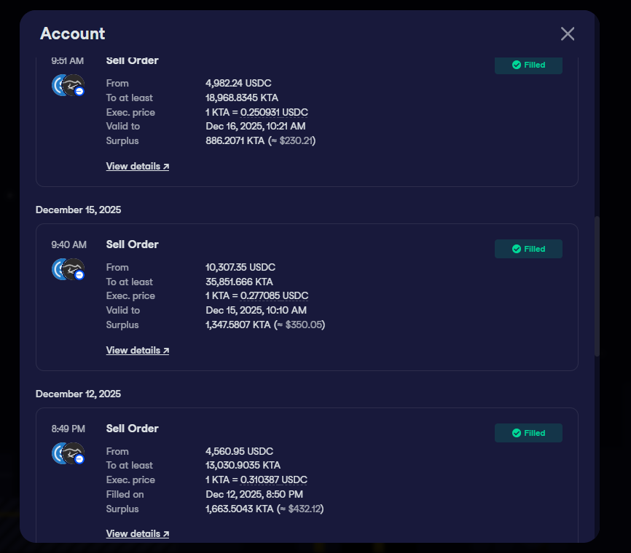Click the 9:40 AM Sell Order title
The width and height of the screenshot is (631, 553).
click(x=132, y=244)
